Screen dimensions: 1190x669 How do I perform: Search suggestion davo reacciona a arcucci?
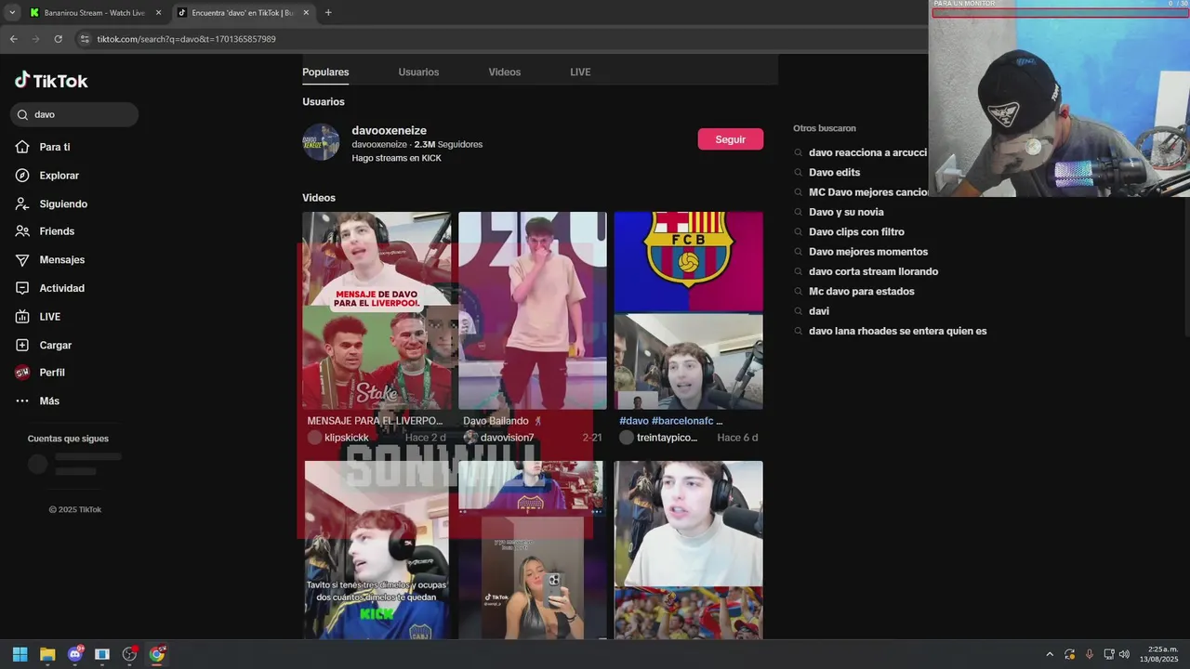[x=867, y=152]
